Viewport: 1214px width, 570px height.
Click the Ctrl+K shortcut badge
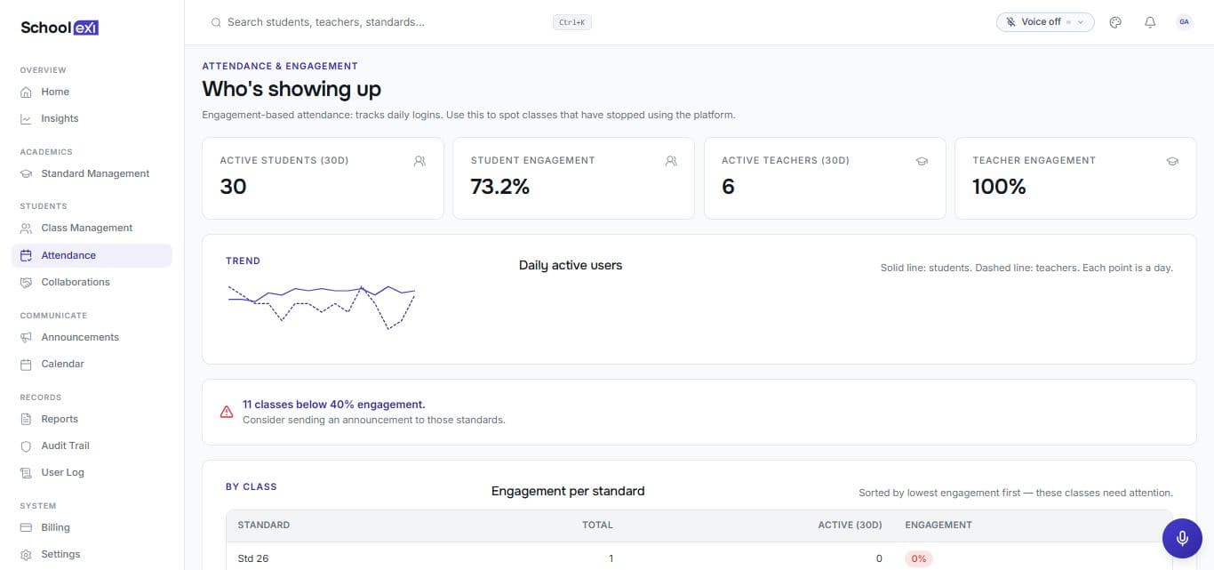571,22
